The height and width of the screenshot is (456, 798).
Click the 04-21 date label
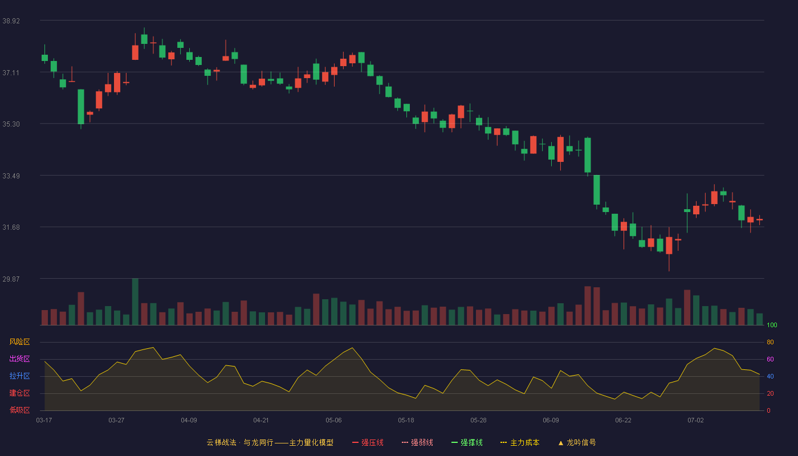(x=261, y=420)
